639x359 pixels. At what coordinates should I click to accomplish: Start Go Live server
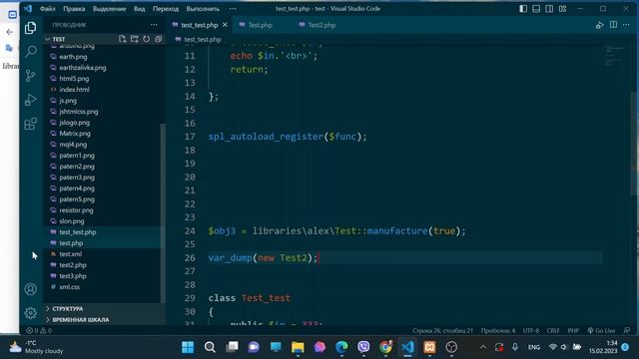(x=601, y=330)
